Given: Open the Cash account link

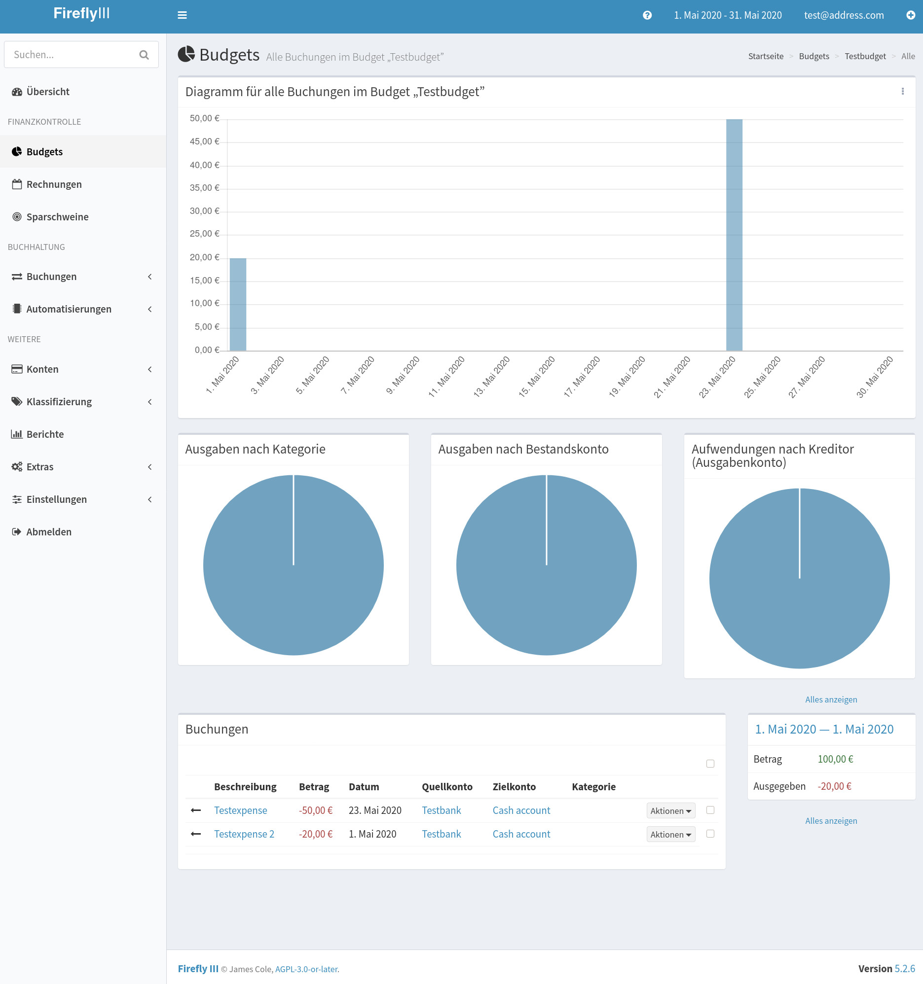Looking at the screenshot, I should click(x=521, y=810).
